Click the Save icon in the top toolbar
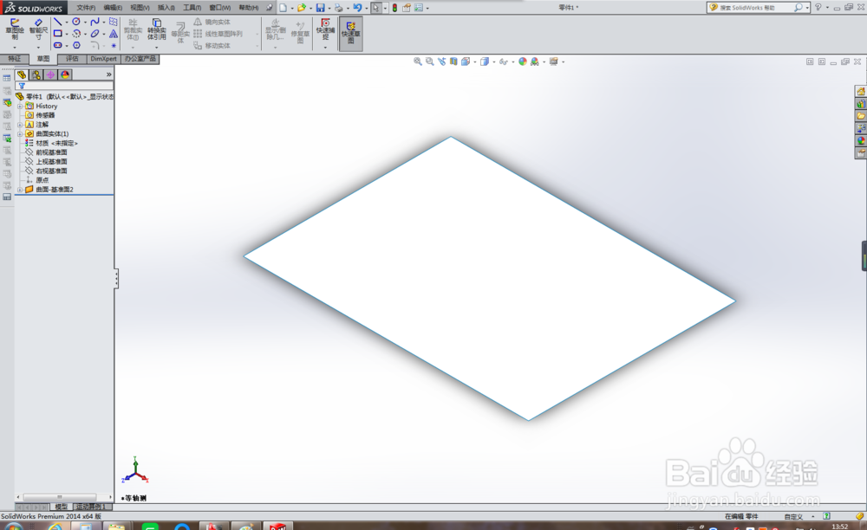The image size is (867, 530). pos(320,8)
